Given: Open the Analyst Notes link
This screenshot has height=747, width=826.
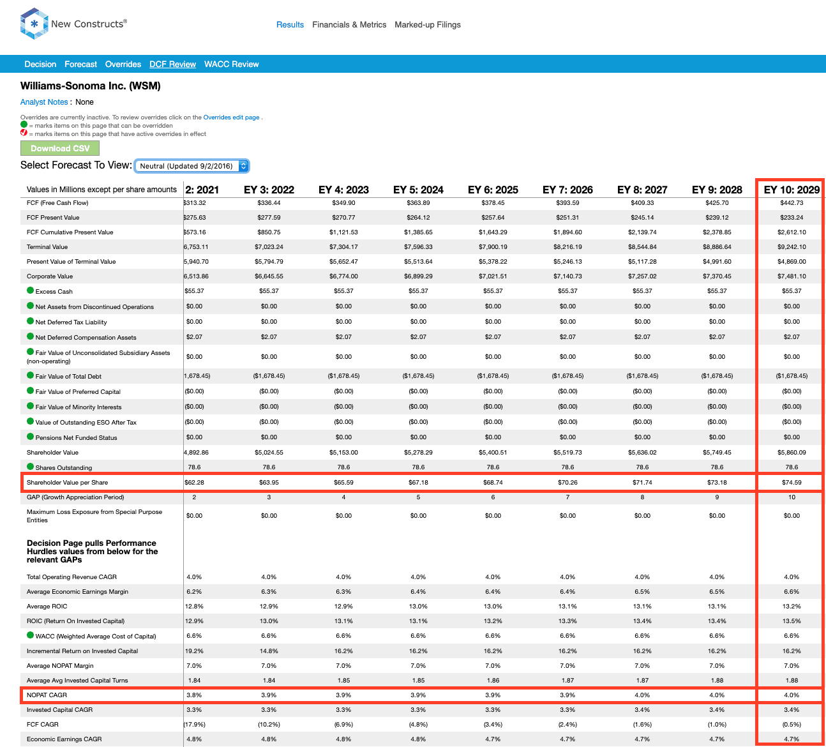Looking at the screenshot, I should pyautogui.click(x=43, y=102).
